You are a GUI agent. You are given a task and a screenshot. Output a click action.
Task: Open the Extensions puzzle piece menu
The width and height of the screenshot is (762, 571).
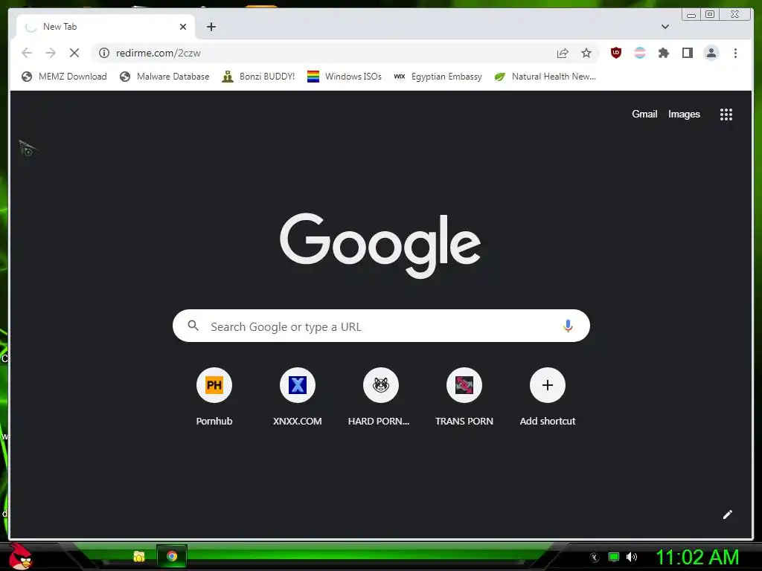(x=663, y=53)
